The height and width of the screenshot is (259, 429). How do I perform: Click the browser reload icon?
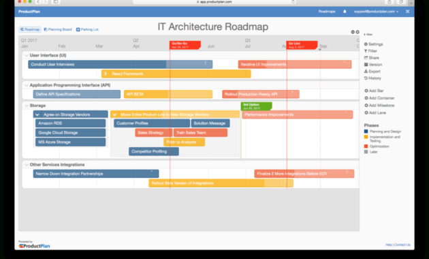point(293,1)
